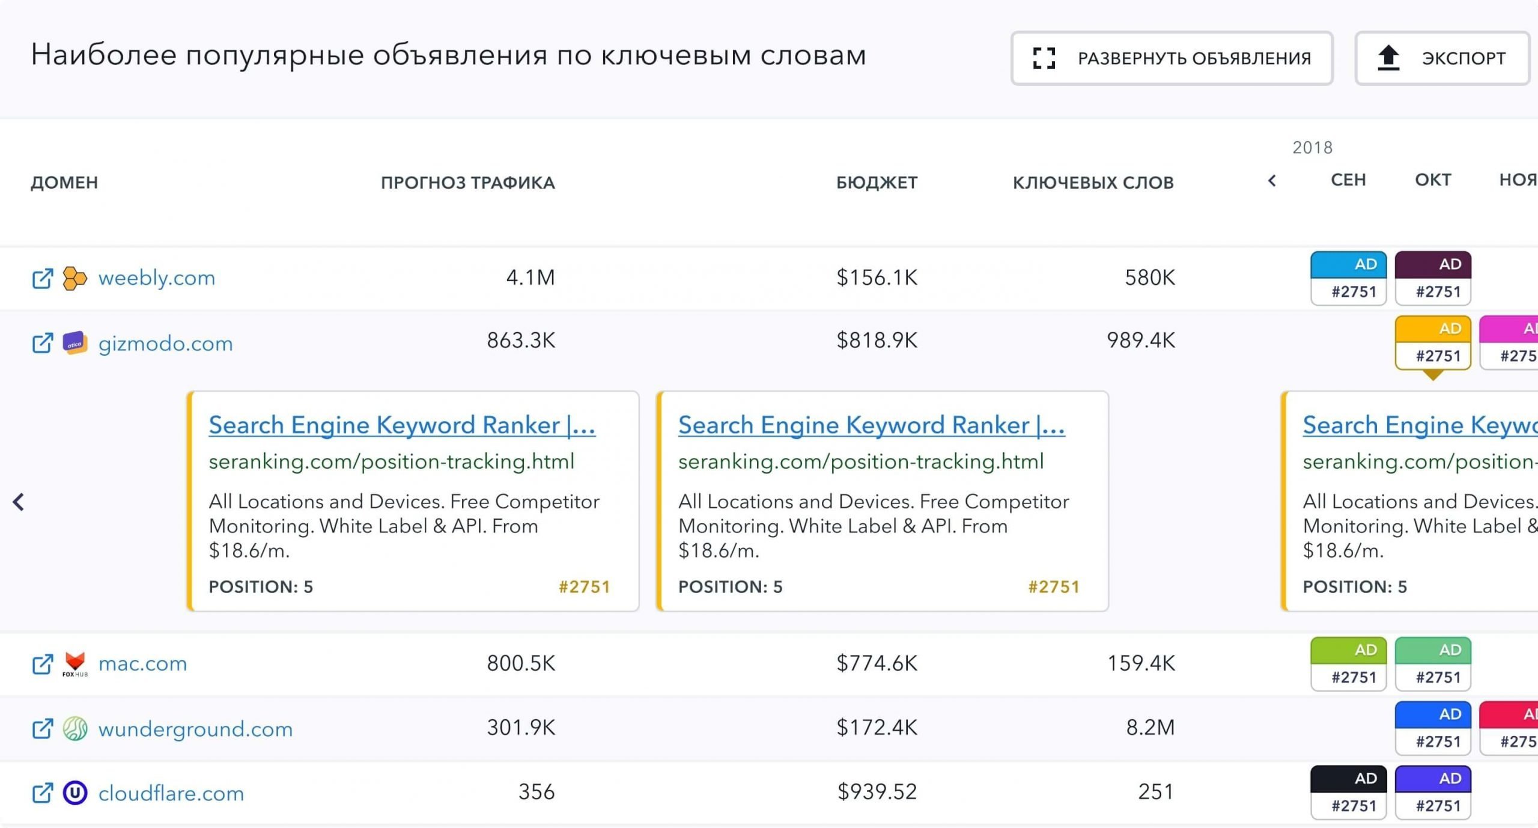Click POSITION: 5 in the second ad card

[731, 587]
